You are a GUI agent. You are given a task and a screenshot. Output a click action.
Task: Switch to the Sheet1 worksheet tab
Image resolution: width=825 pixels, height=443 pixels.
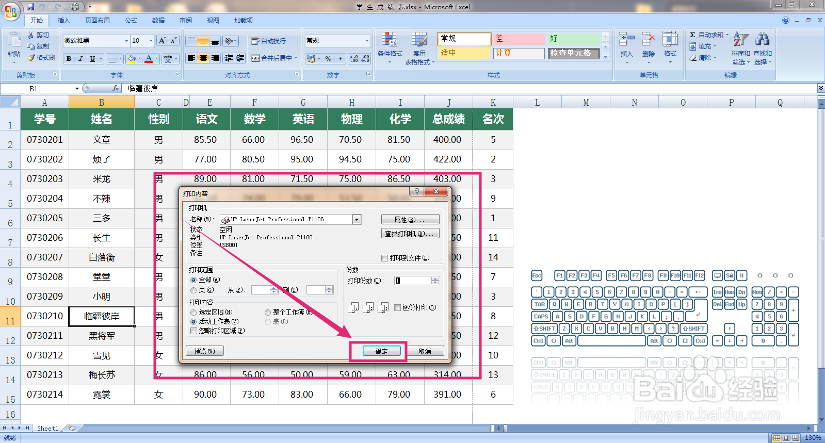click(x=47, y=428)
